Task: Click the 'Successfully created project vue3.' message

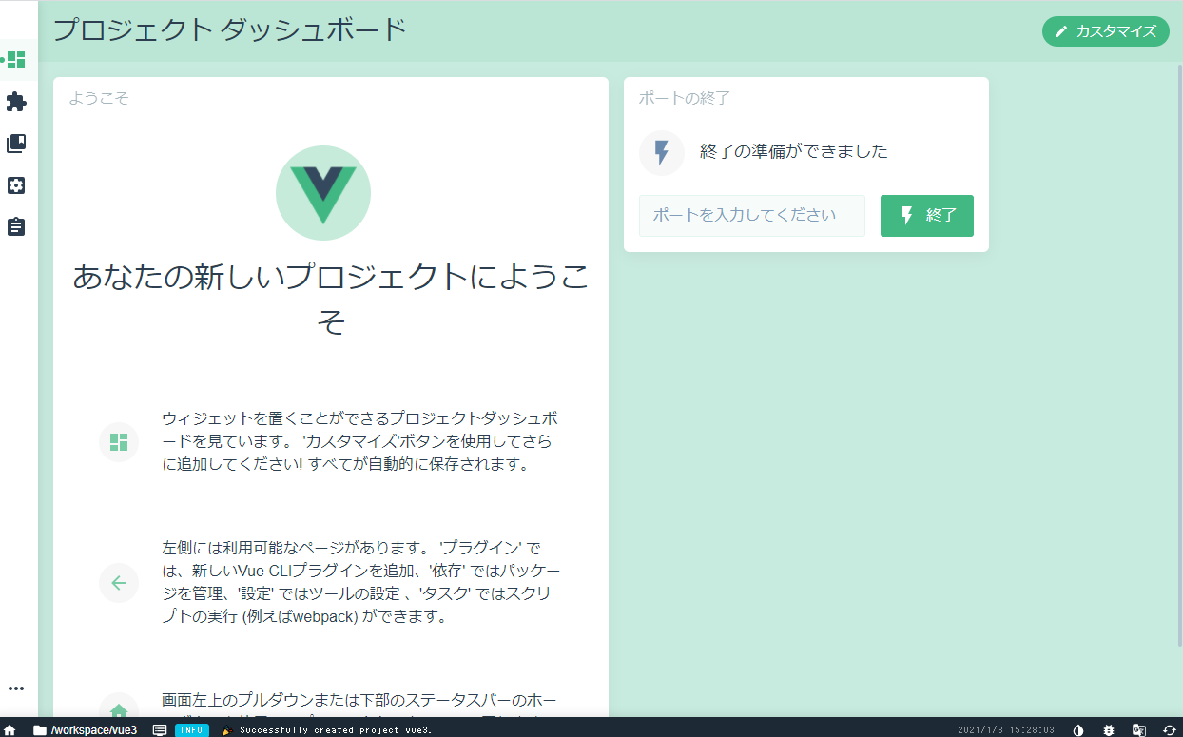Action: (336, 730)
